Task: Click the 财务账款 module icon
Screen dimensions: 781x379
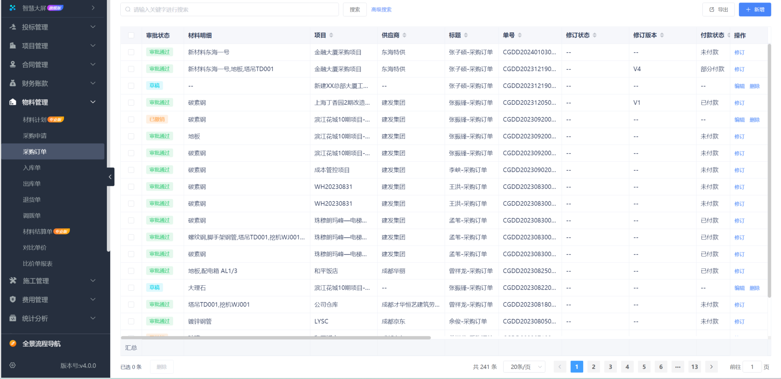Action: point(12,83)
